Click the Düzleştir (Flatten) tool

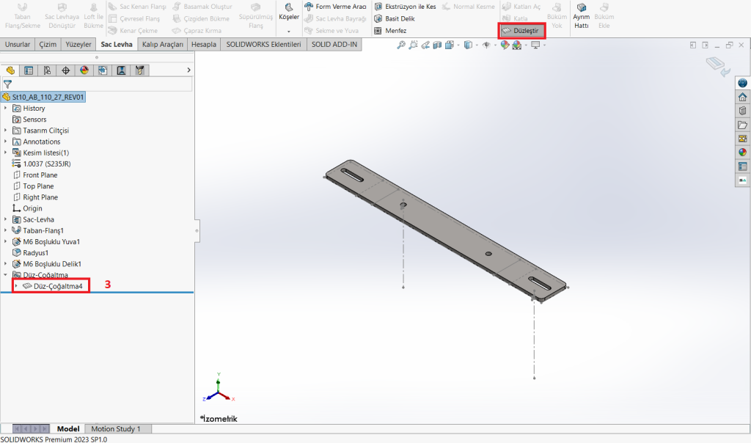click(x=521, y=31)
